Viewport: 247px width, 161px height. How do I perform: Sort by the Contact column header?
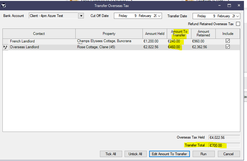(x=39, y=34)
